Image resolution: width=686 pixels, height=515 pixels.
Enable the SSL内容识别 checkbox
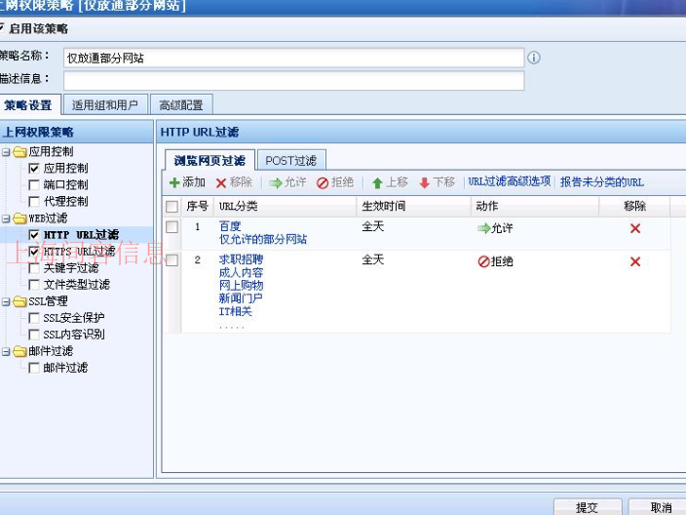pyautogui.click(x=34, y=335)
